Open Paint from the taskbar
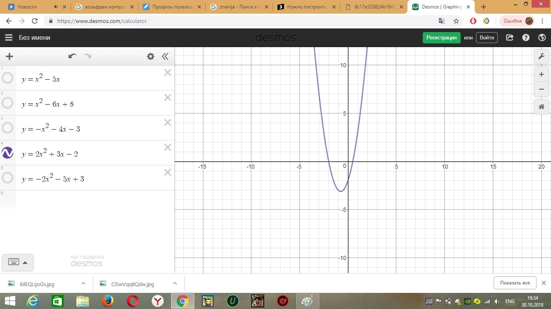This screenshot has height=309, width=551. coord(307,301)
